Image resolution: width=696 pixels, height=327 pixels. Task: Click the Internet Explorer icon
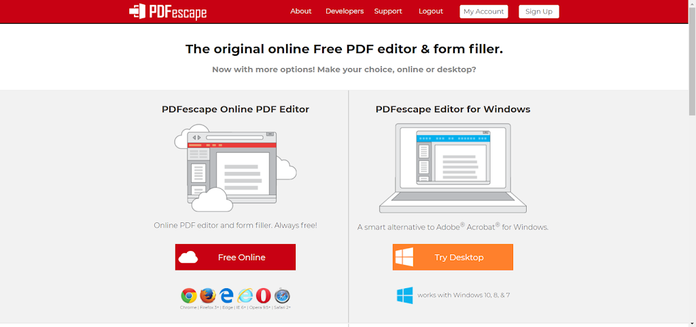[245, 296]
